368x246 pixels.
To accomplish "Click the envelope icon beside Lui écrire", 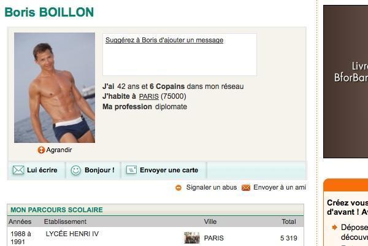I will point(18,170).
